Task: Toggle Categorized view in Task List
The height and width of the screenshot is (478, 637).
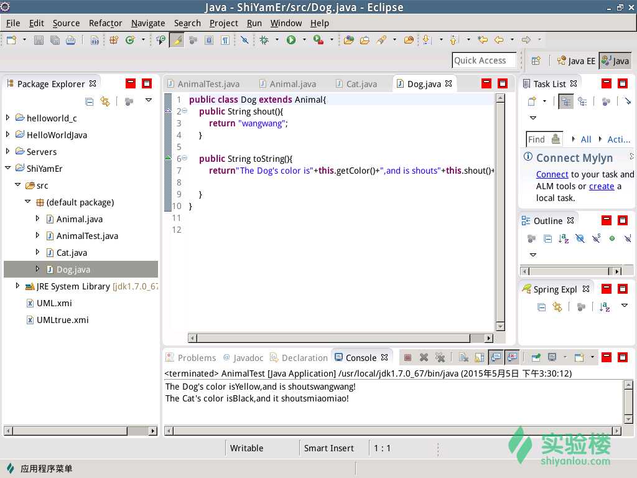Action: (x=565, y=101)
